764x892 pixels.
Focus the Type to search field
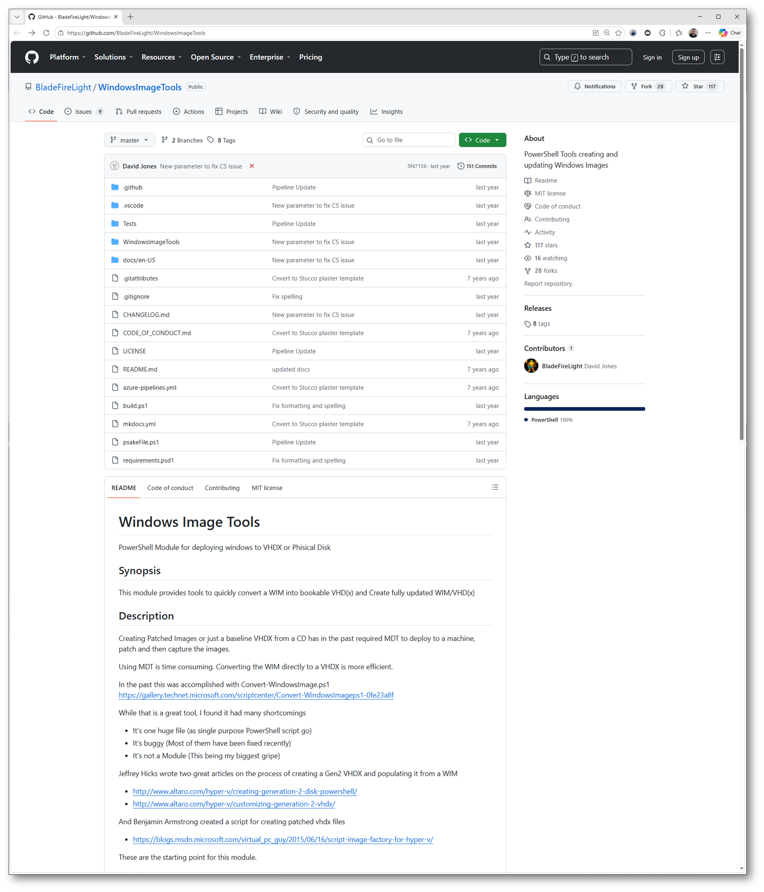tap(586, 57)
